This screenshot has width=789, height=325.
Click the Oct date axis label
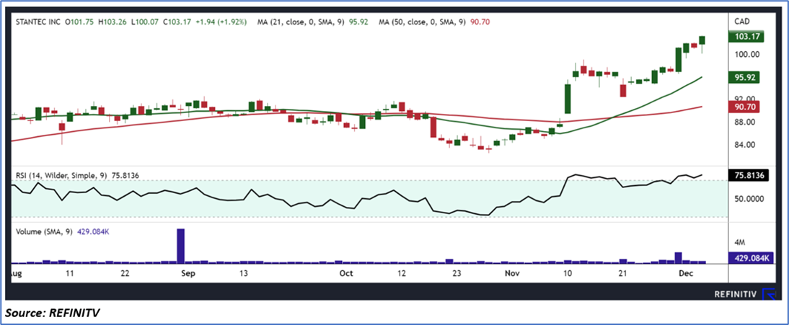[x=346, y=273]
